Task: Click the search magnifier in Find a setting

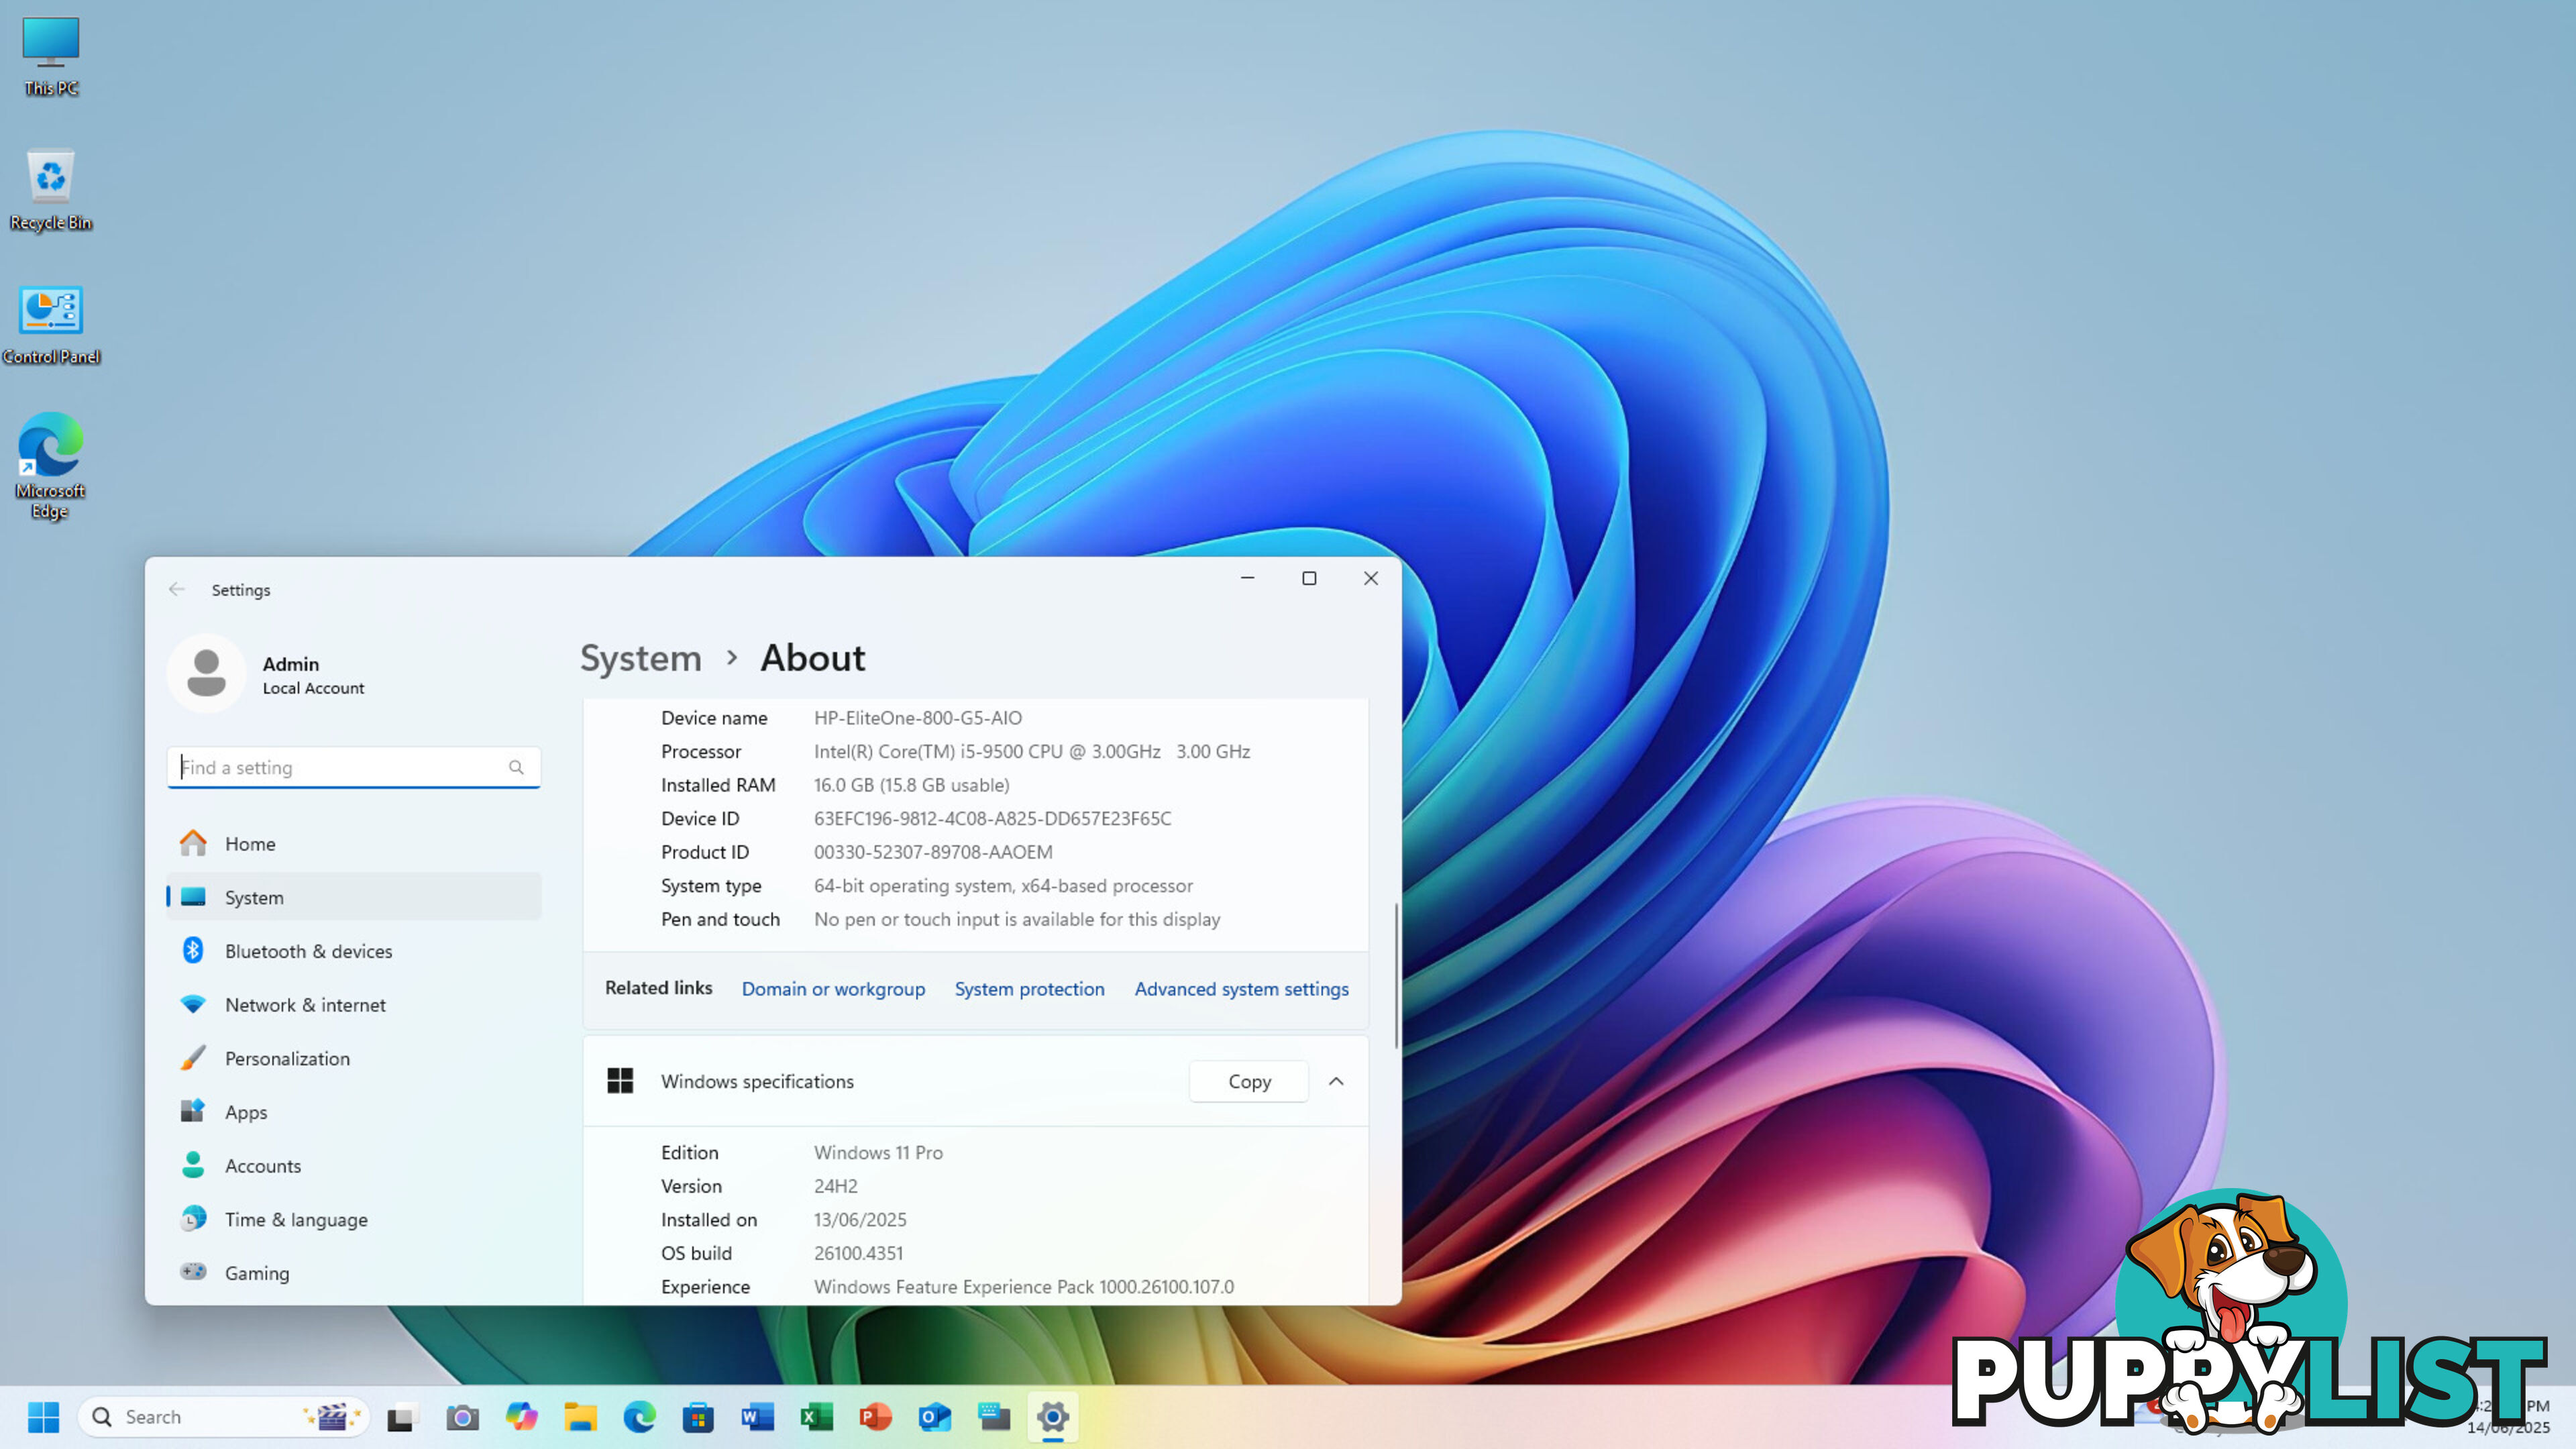Action: 516,767
